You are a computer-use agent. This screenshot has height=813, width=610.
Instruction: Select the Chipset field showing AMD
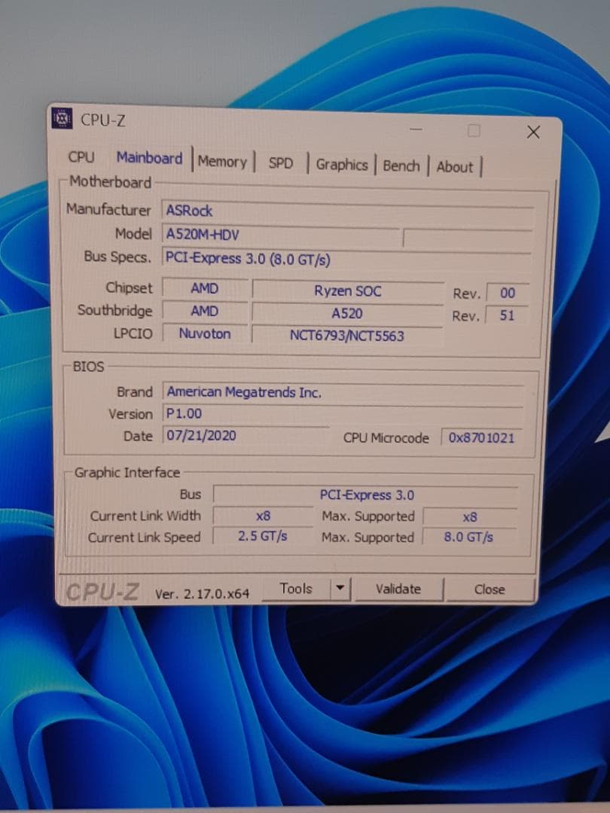point(204,288)
